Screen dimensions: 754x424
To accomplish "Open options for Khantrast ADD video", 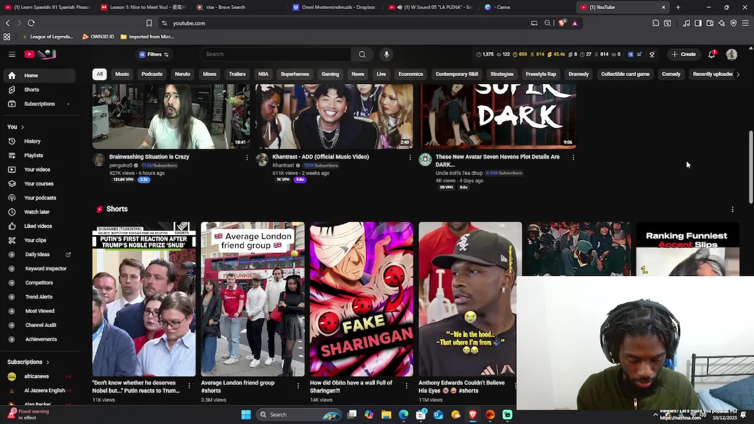I will [410, 157].
